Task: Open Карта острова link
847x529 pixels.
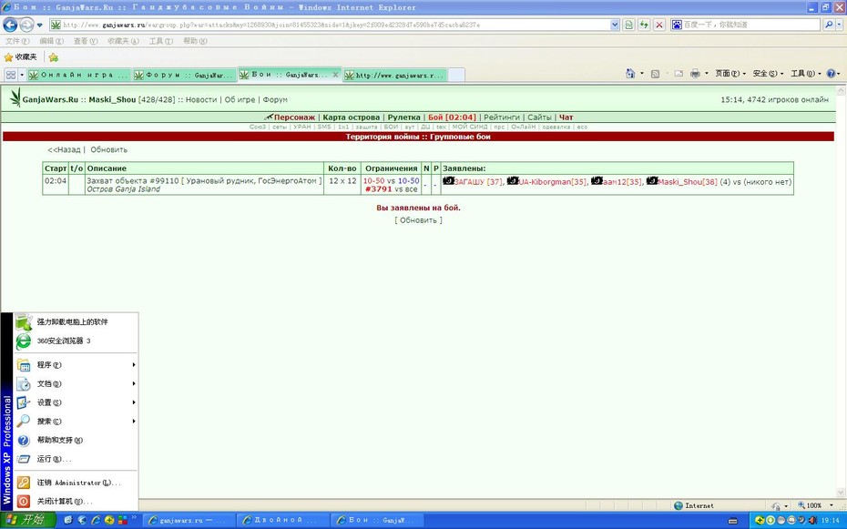Action: (x=352, y=117)
